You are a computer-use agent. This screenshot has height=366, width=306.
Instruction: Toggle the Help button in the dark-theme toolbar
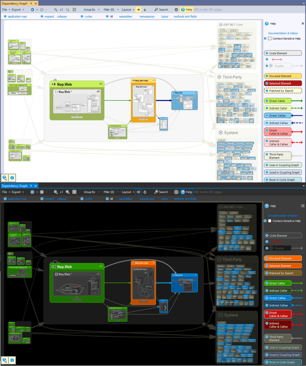[x=187, y=192]
